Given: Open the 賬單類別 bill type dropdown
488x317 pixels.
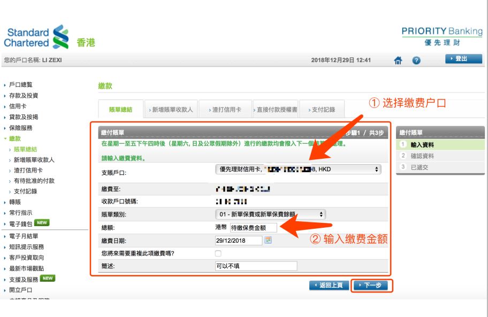Looking at the screenshot, I should pyautogui.click(x=270, y=214).
